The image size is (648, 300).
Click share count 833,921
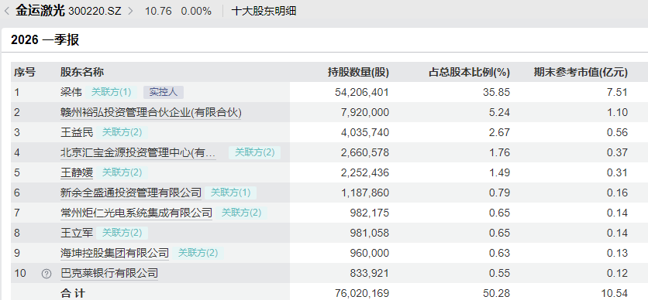(x=371, y=274)
